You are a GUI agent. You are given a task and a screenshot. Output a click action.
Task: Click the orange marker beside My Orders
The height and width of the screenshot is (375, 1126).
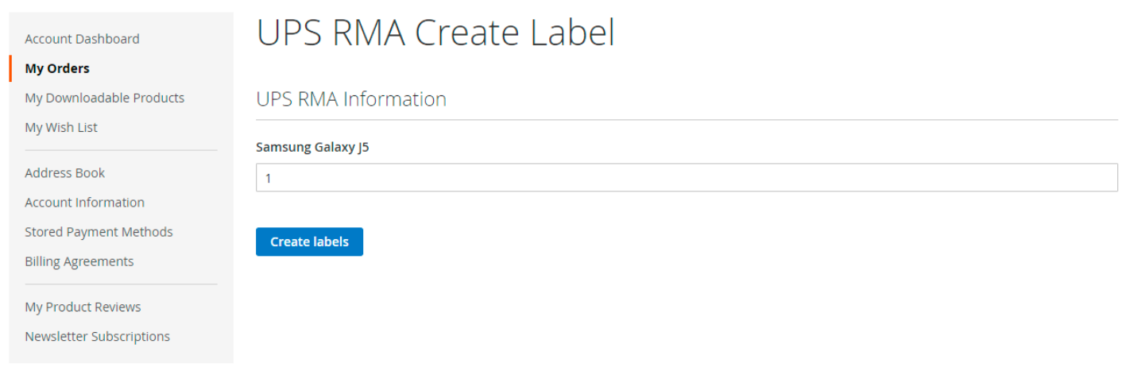(10, 68)
